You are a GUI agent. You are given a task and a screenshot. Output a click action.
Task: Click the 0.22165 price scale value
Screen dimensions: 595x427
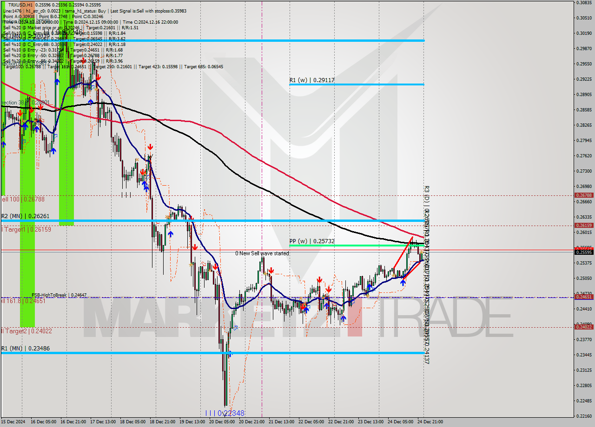(584, 416)
